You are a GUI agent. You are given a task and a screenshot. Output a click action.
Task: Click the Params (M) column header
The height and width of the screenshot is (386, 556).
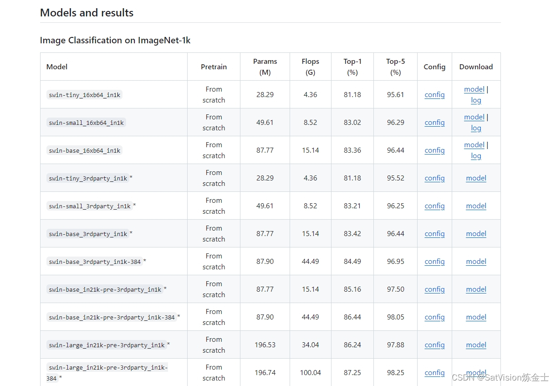pos(265,67)
